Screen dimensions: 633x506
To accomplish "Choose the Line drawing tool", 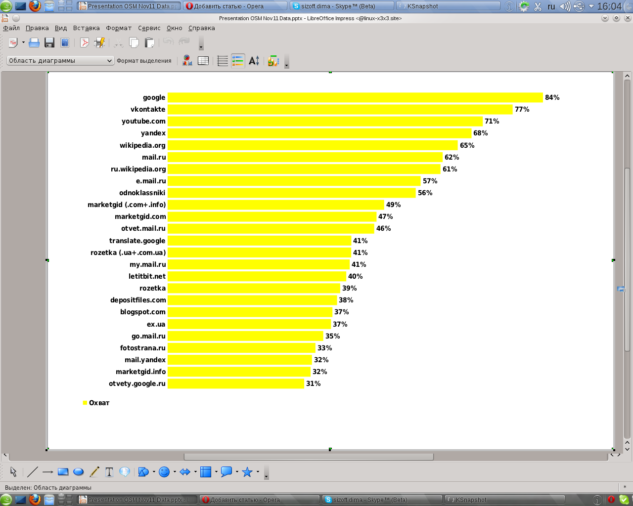I will (33, 472).
